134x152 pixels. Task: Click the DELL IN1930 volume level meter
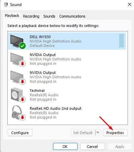pyautogui.click(x=122, y=41)
